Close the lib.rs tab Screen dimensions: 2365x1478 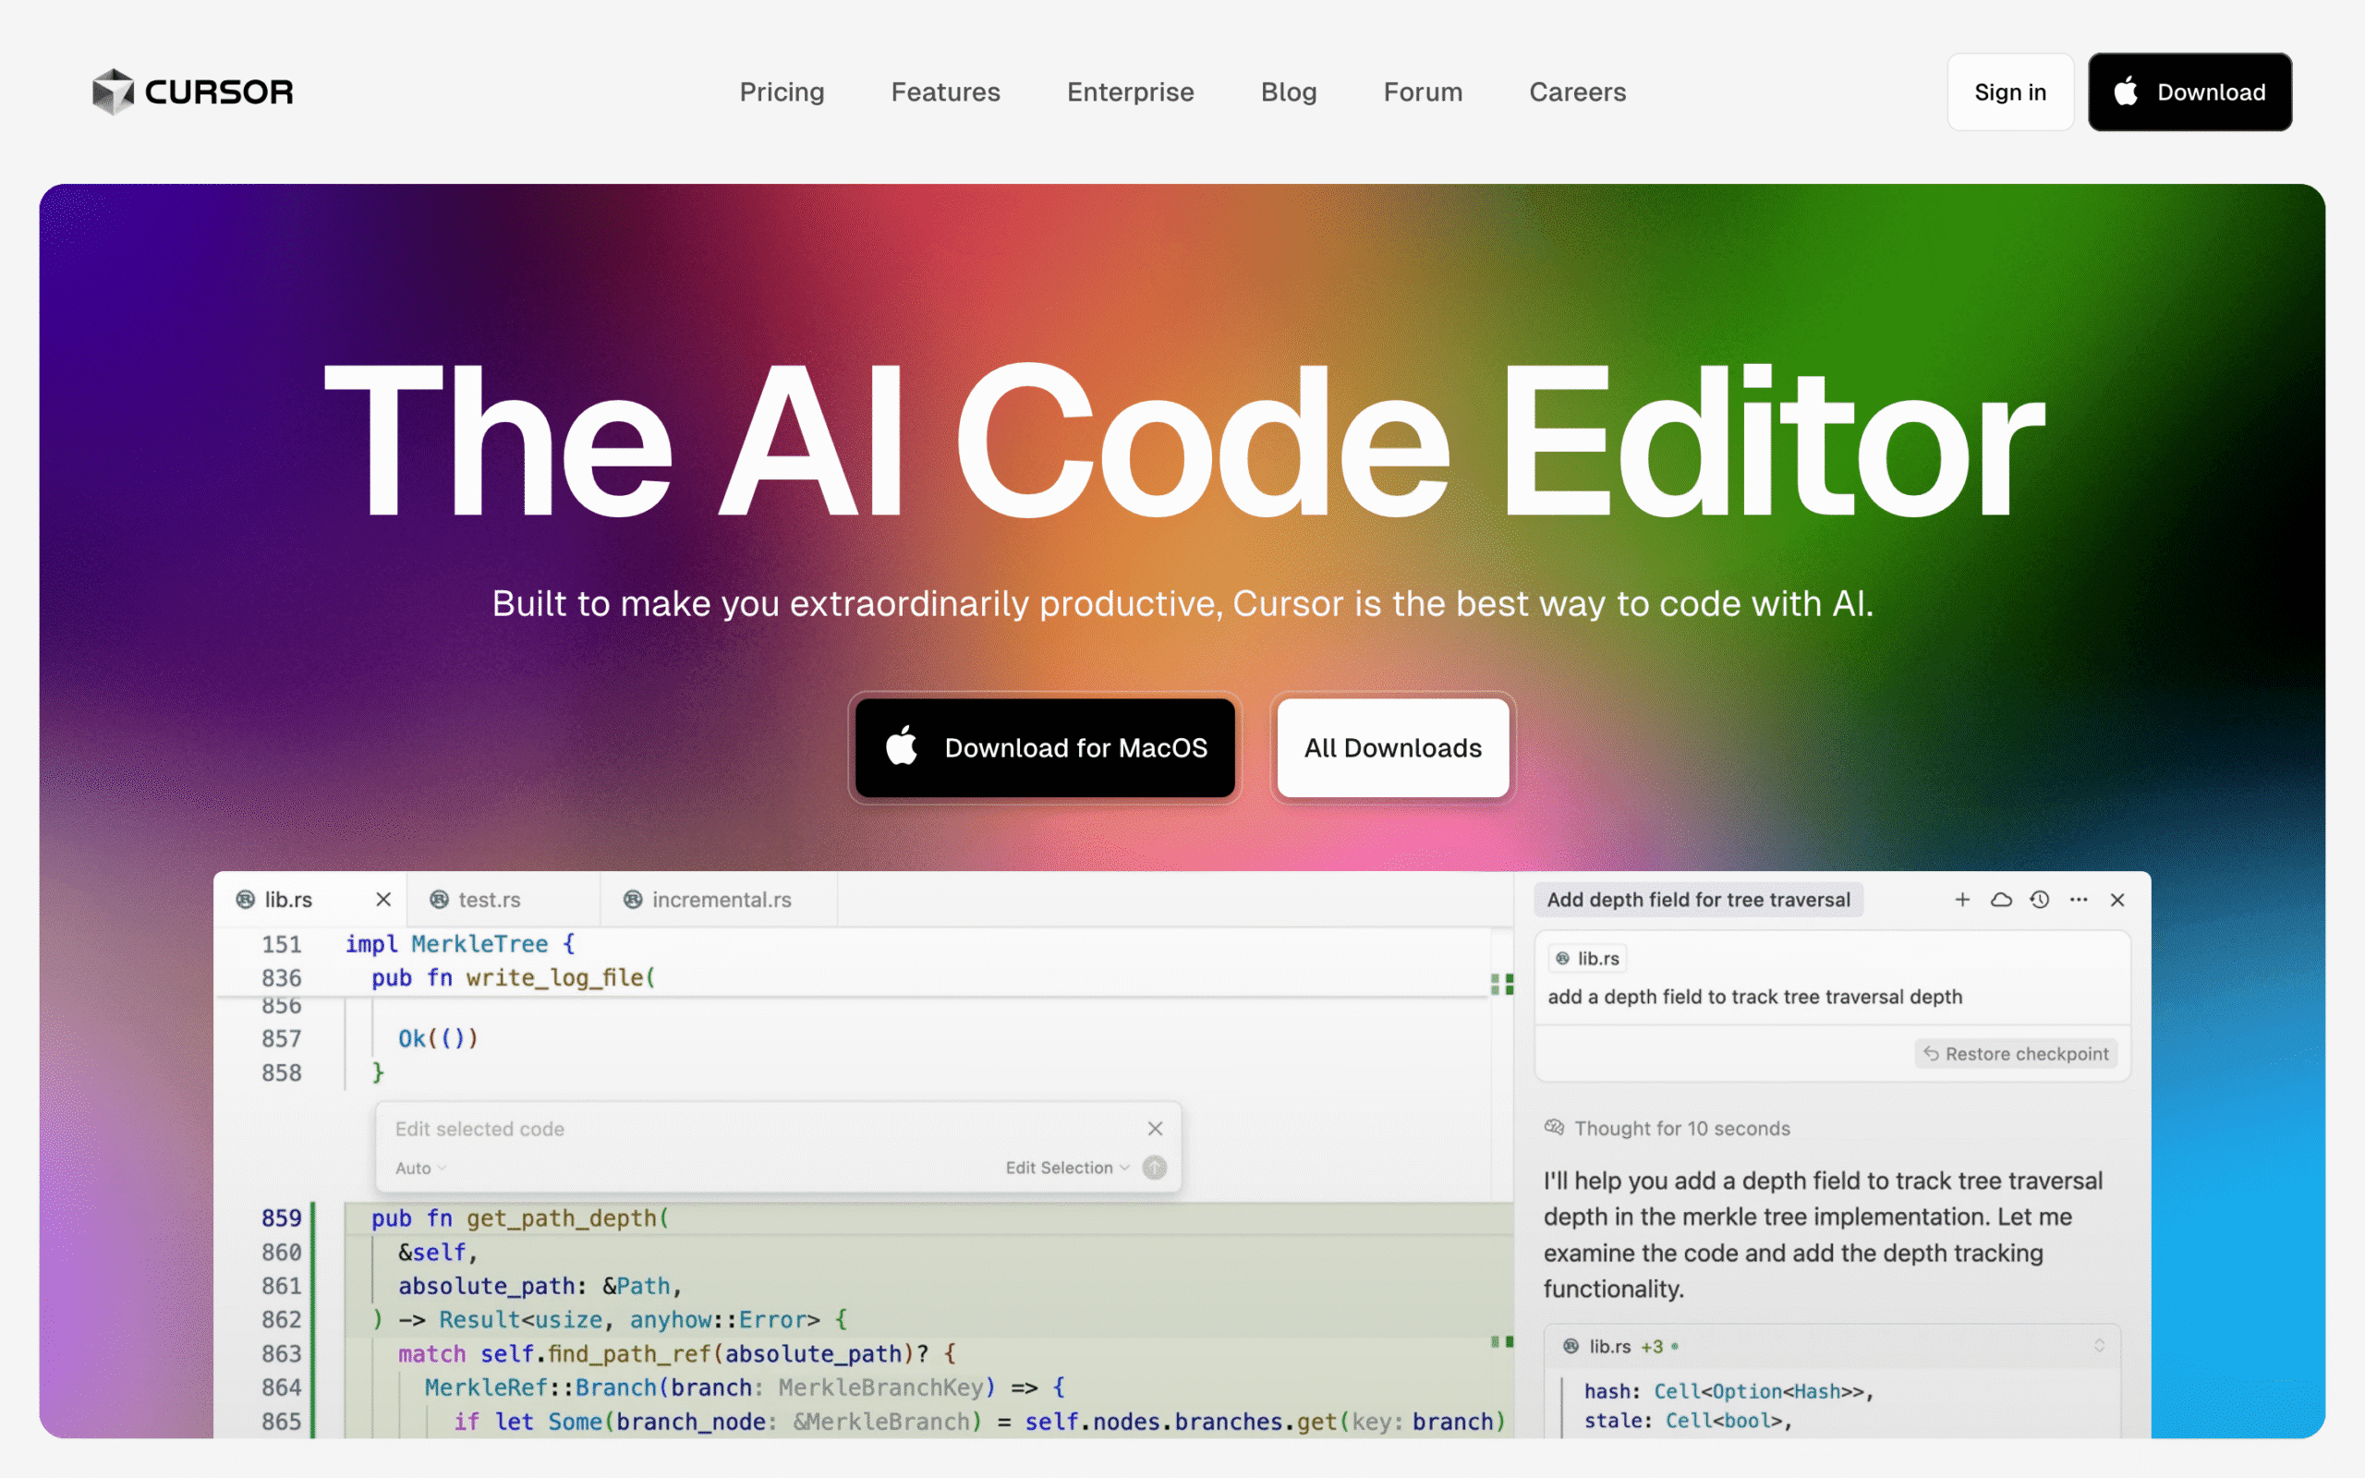pos(383,900)
